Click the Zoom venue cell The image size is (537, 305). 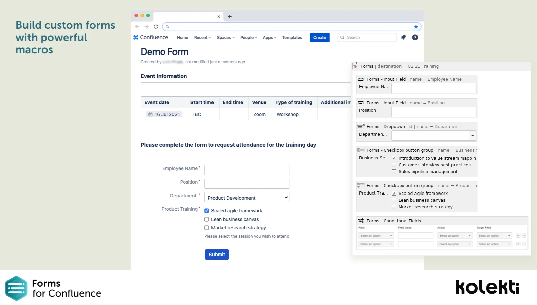tap(259, 115)
